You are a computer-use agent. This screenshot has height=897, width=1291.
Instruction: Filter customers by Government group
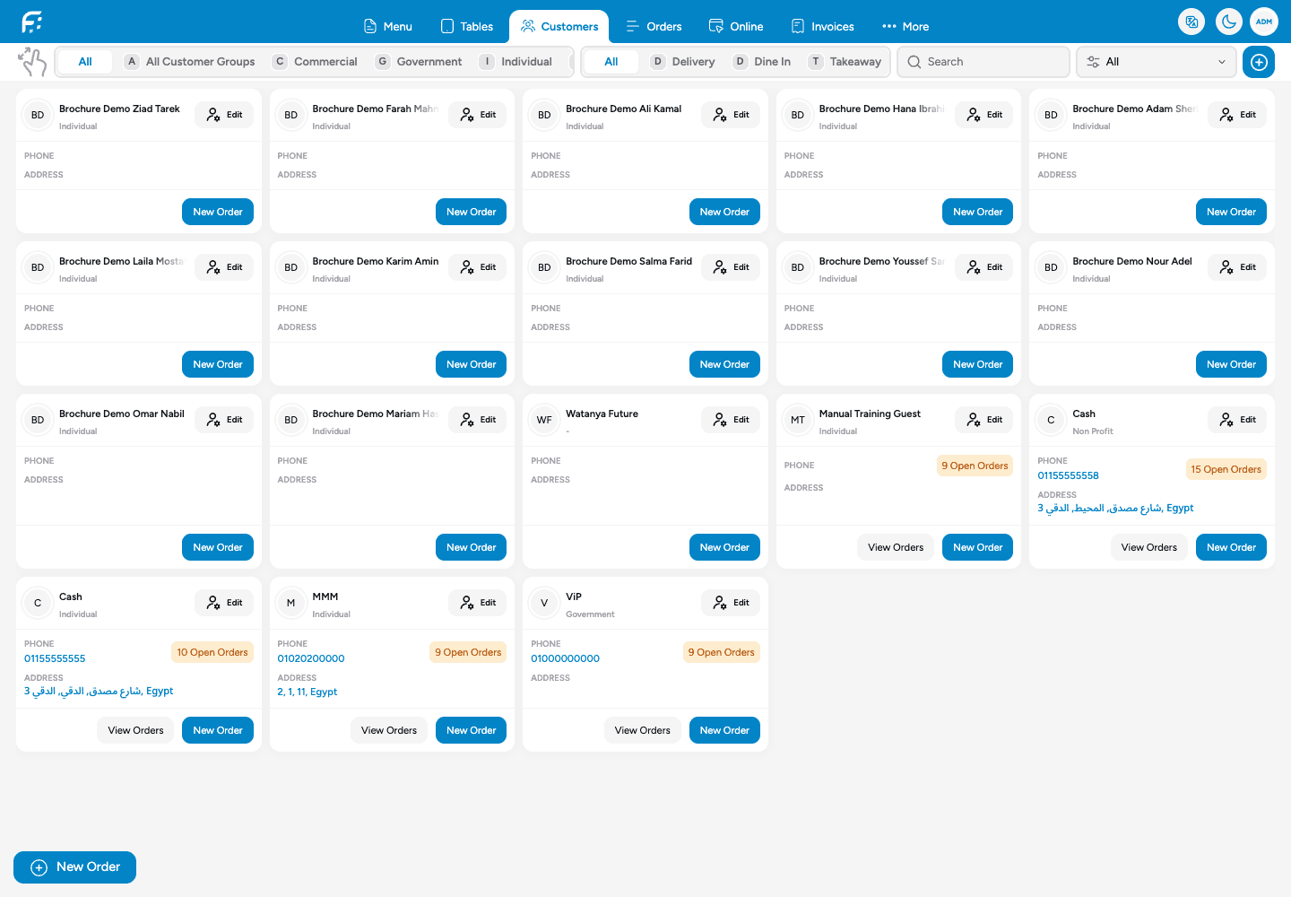coord(419,62)
